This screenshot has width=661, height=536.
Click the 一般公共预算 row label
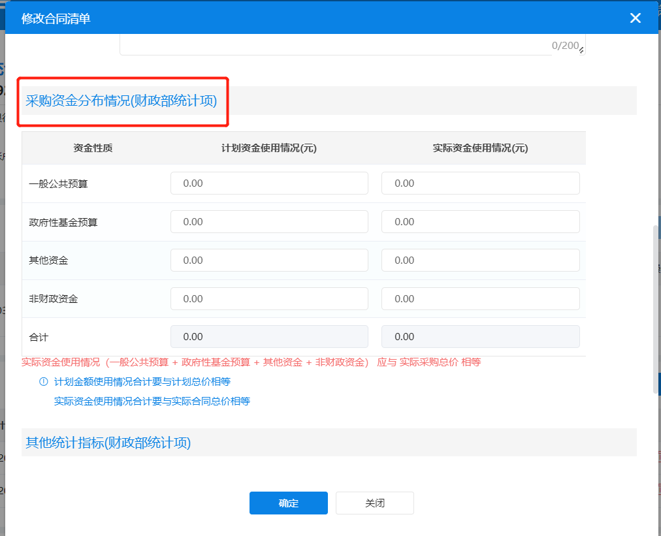58,183
